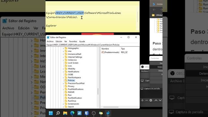
Task: Expand the PushNotifications key
Action: (x=63, y=89)
